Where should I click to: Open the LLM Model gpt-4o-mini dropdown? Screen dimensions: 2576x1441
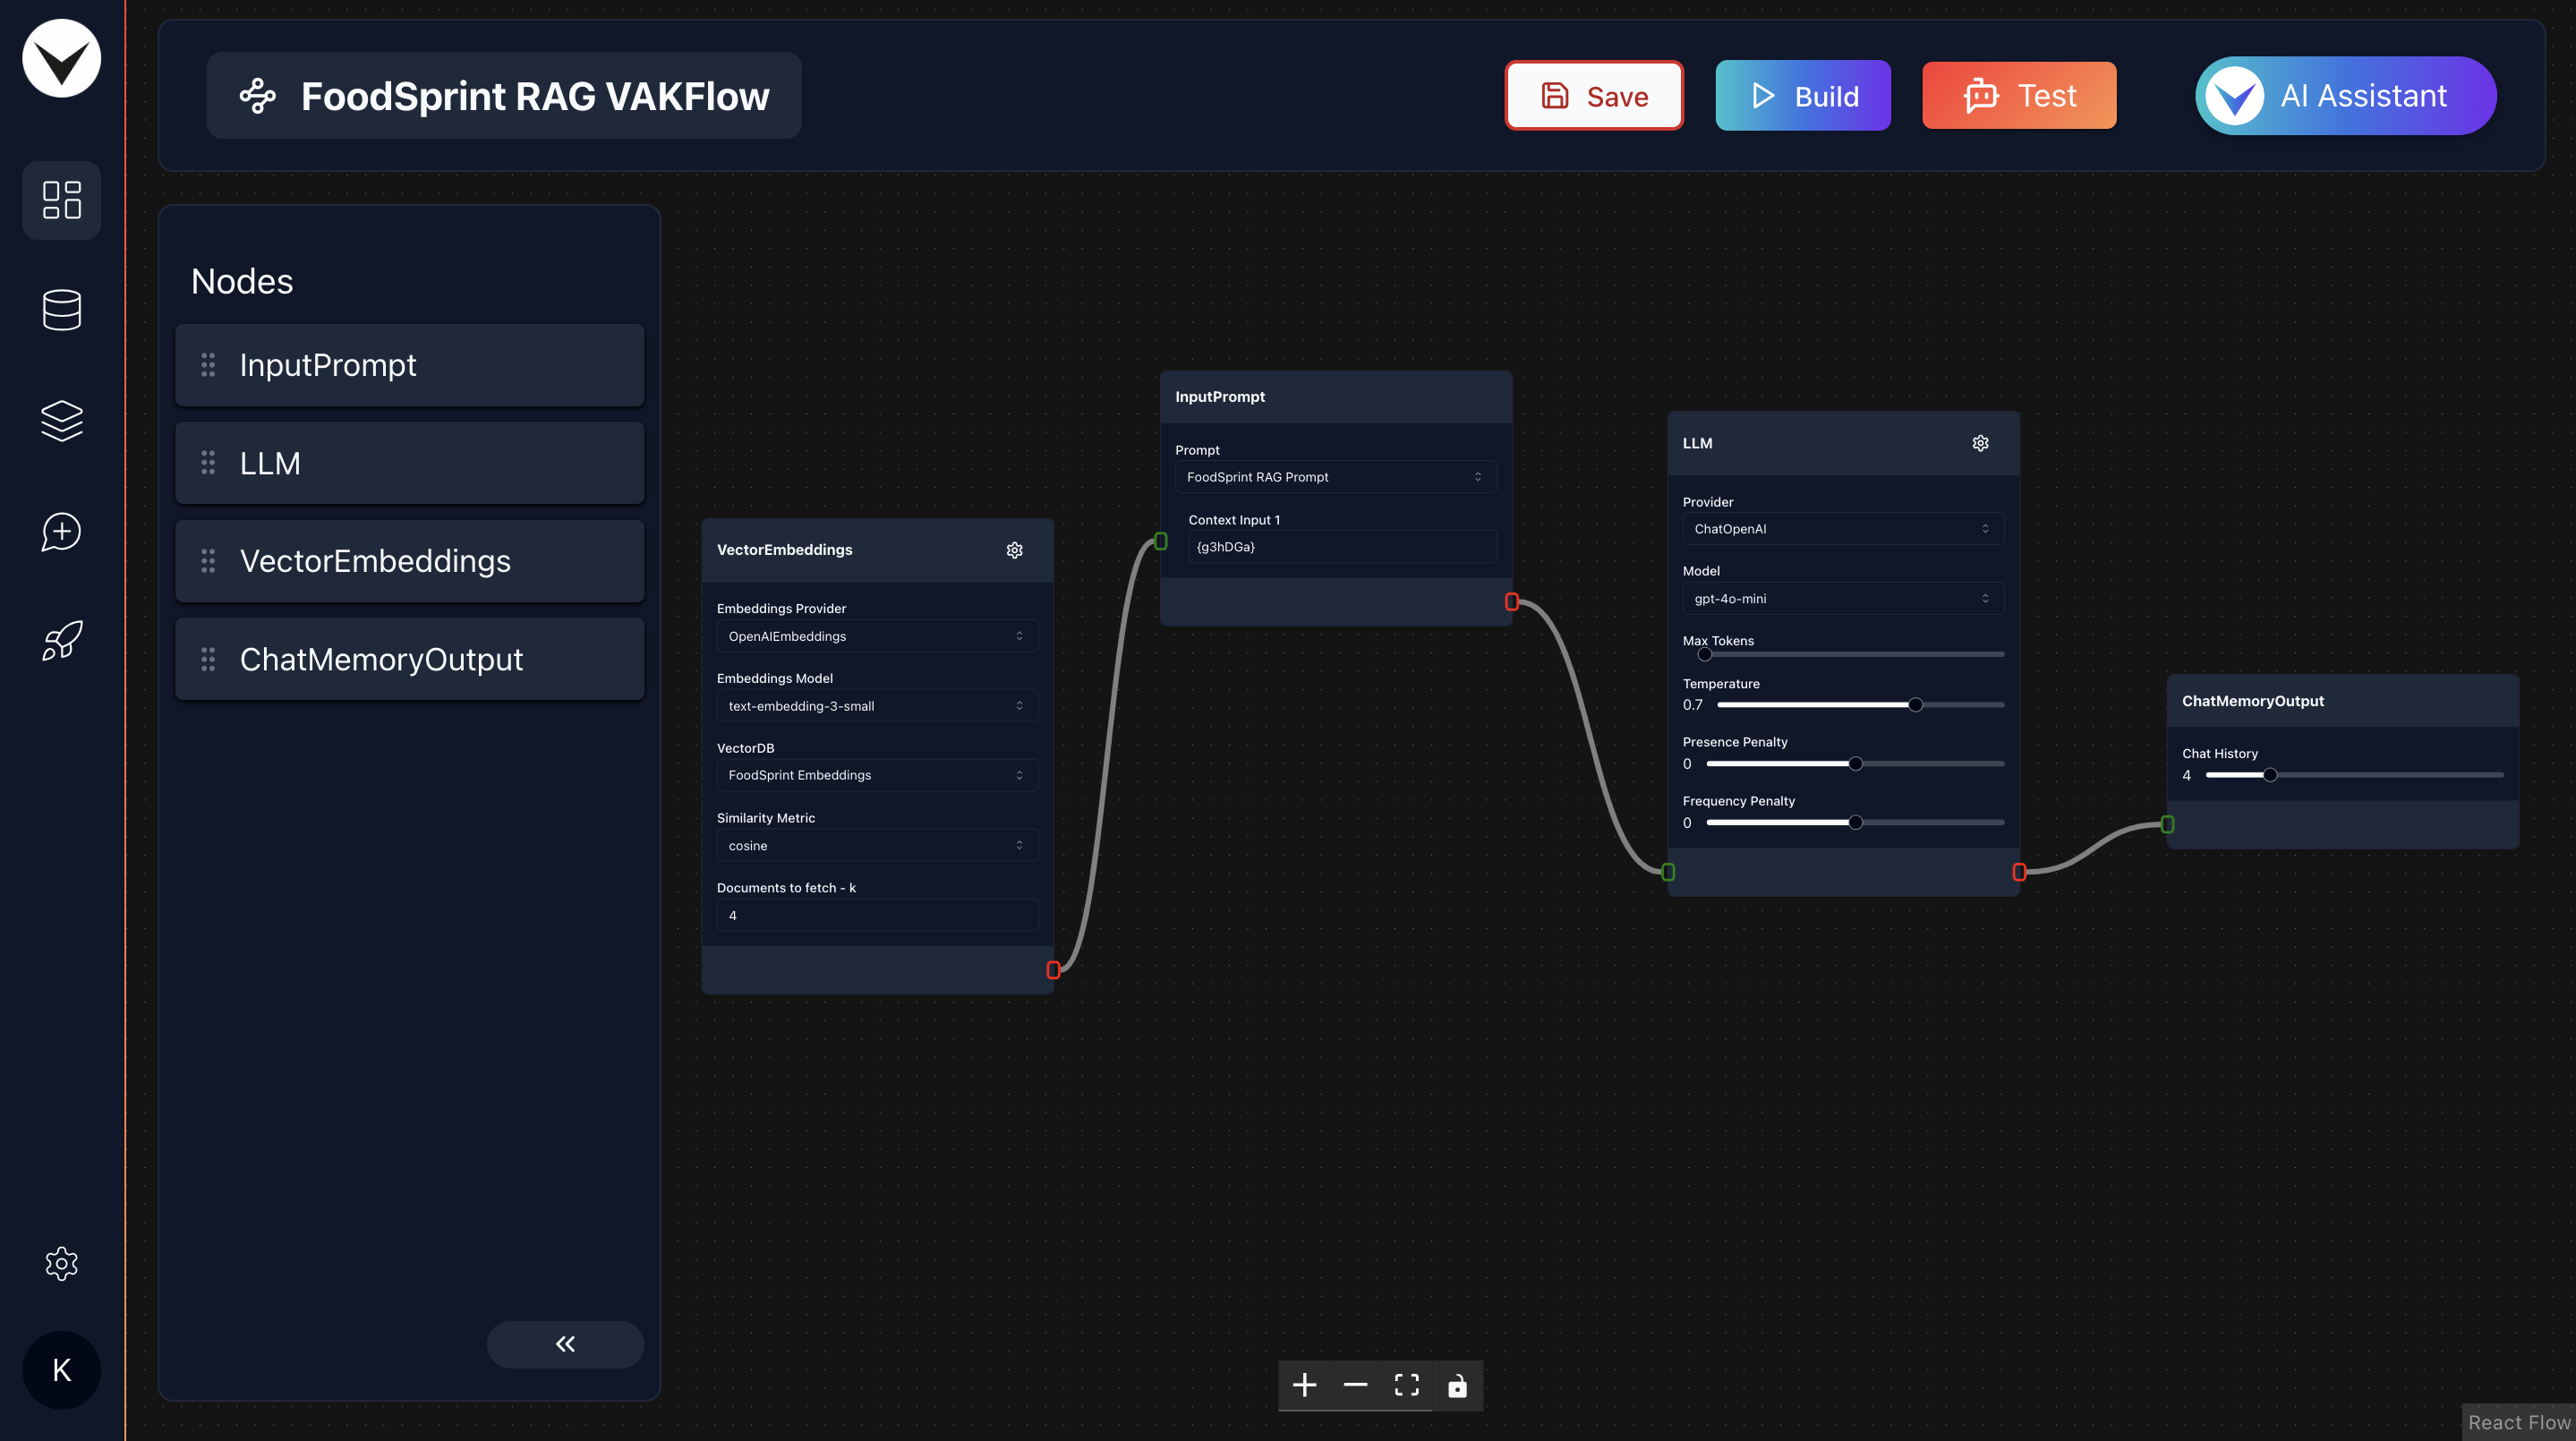click(x=1842, y=598)
